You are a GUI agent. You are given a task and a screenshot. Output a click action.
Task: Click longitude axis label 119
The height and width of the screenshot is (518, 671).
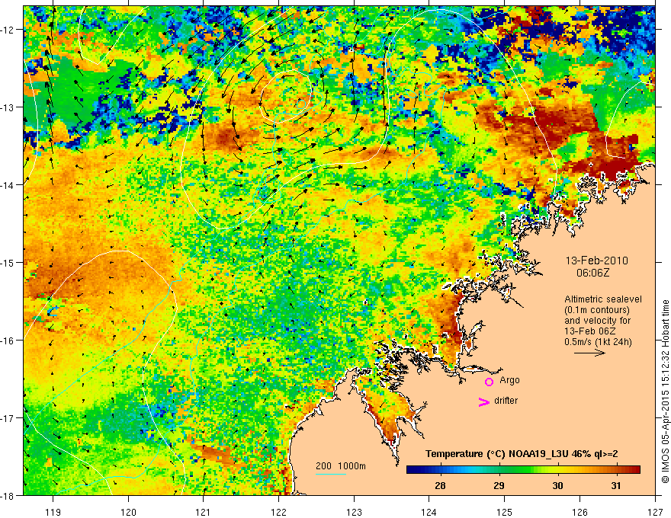coord(53,512)
